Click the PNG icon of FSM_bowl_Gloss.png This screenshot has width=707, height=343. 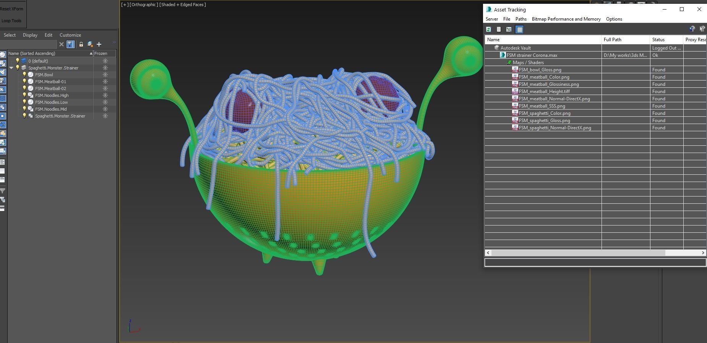pyautogui.click(x=515, y=70)
